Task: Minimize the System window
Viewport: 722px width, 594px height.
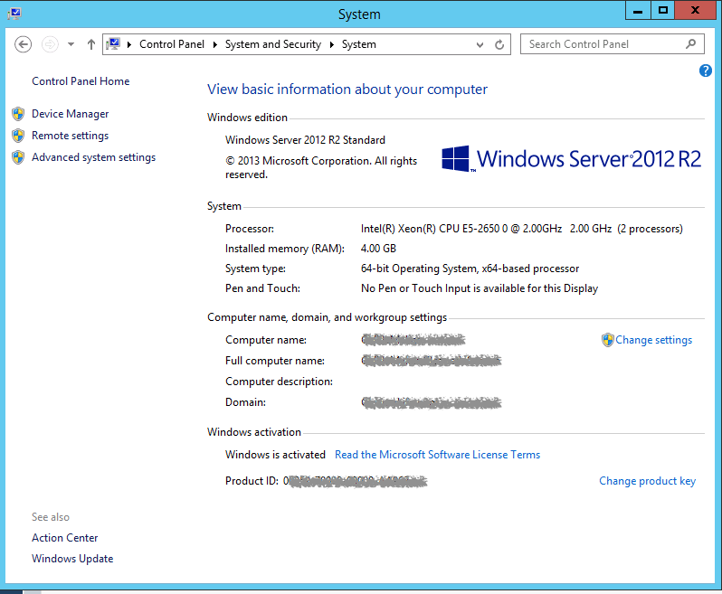Action: click(x=638, y=11)
